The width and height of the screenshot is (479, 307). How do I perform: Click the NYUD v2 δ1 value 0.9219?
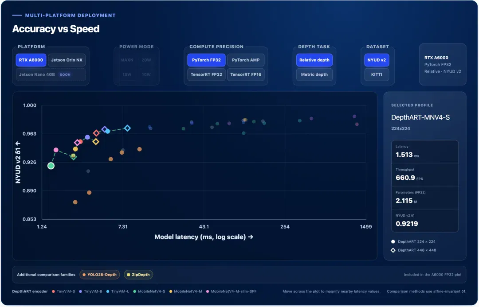point(407,224)
